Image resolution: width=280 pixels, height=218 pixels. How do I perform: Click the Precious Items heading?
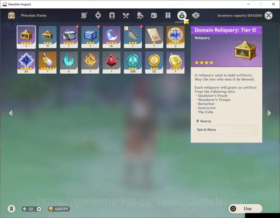point(34,16)
